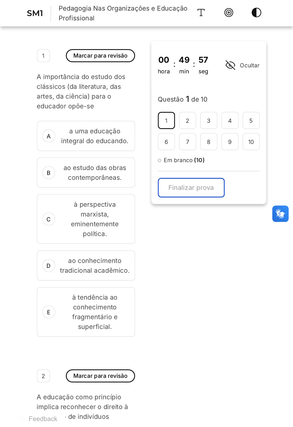293x427 pixels.
Task: Toggle the high contrast half-circle icon
Action: 256,12
